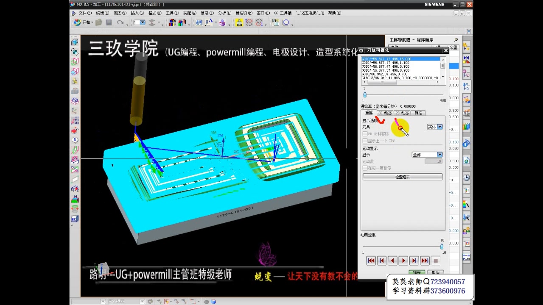Click the stop playback button

point(435,261)
